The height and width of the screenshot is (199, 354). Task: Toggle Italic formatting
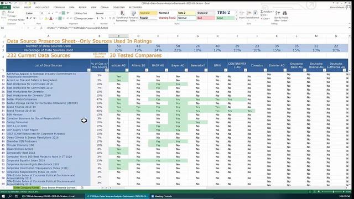point(31,18)
